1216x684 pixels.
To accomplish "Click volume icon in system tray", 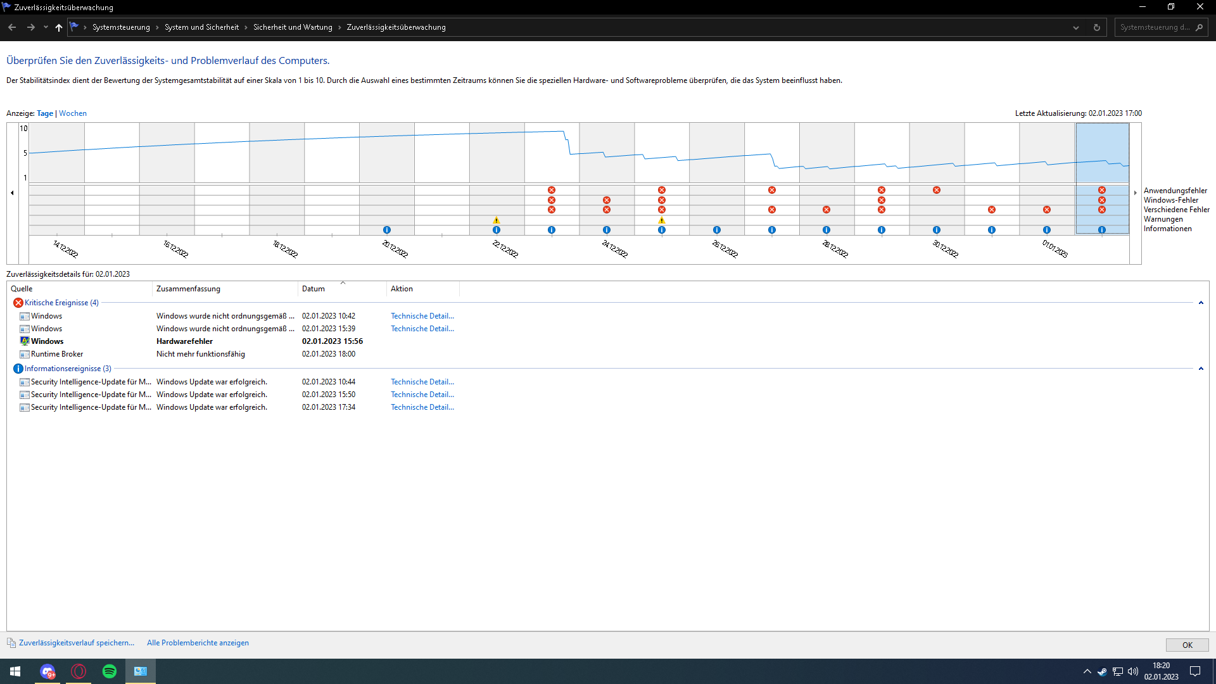I will tap(1133, 671).
